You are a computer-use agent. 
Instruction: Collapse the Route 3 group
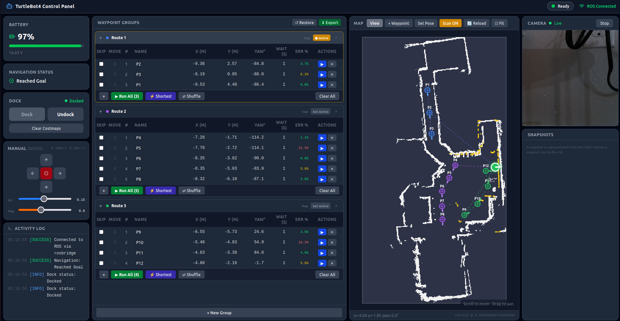pos(101,206)
